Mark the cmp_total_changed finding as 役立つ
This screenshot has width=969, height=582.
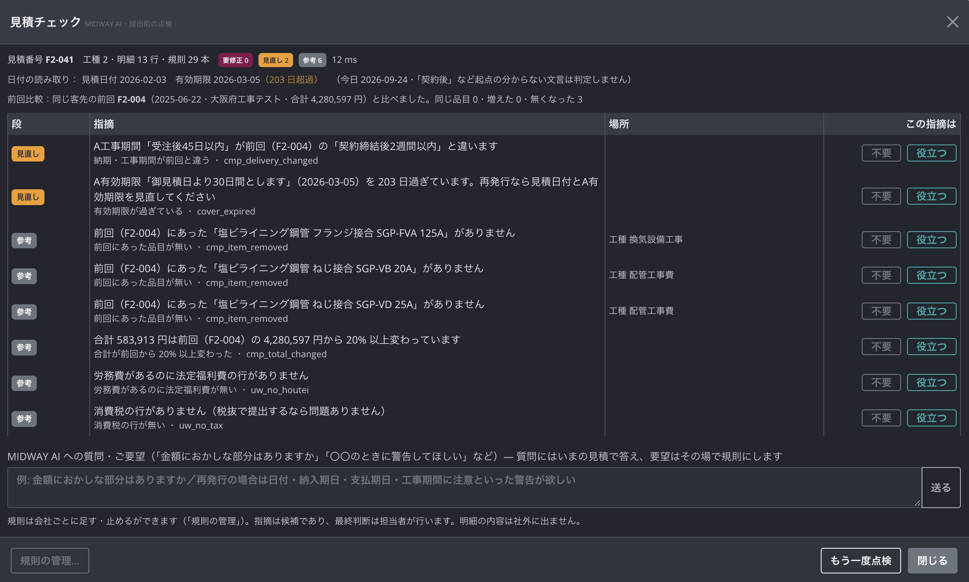(x=931, y=347)
